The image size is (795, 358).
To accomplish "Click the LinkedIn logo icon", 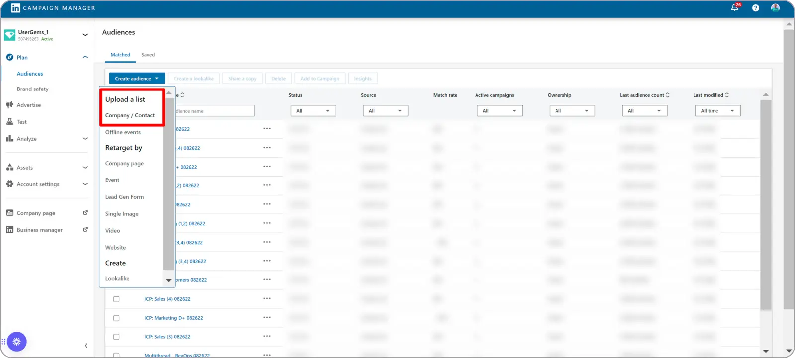I will coord(15,8).
